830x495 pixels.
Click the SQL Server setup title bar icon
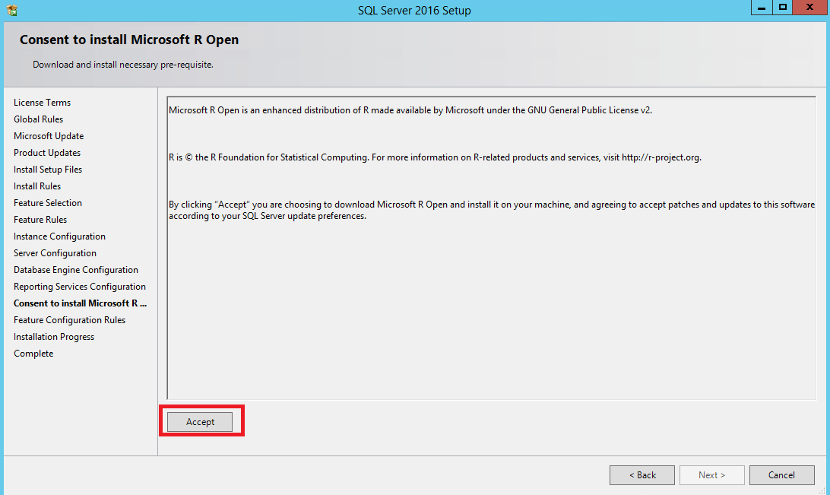pyautogui.click(x=11, y=10)
